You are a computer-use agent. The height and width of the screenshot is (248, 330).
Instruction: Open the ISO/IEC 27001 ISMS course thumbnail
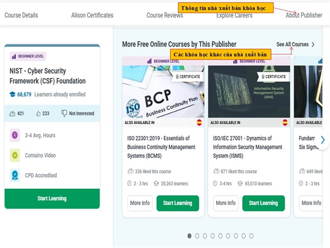pos(249,92)
